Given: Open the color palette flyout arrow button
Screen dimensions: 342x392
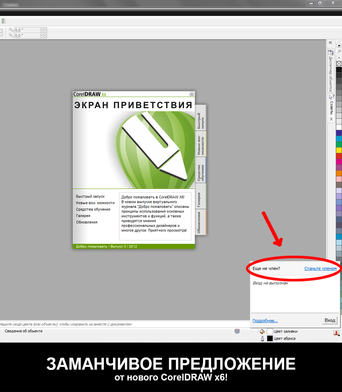Looking at the screenshot, I should pos(339,45).
